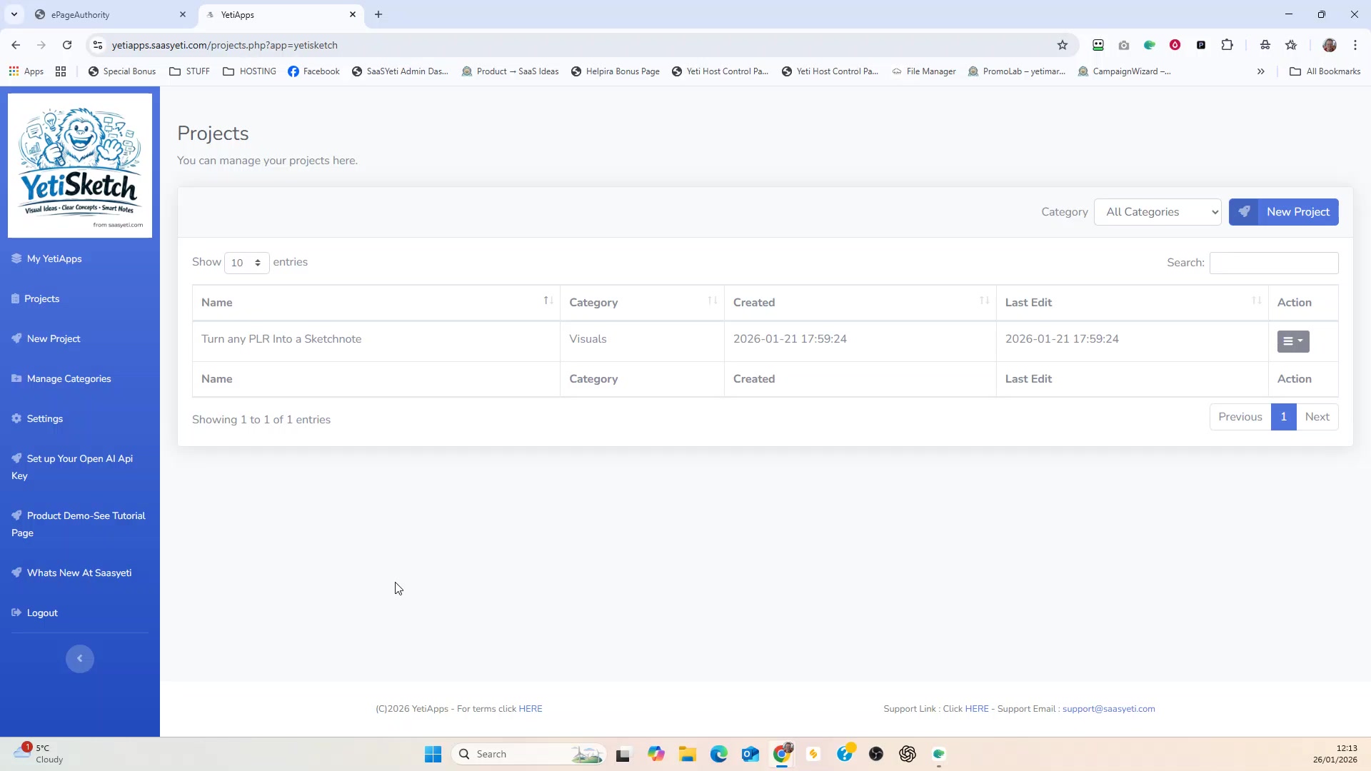
Task: Select New Project in sidebar menu
Action: point(46,338)
